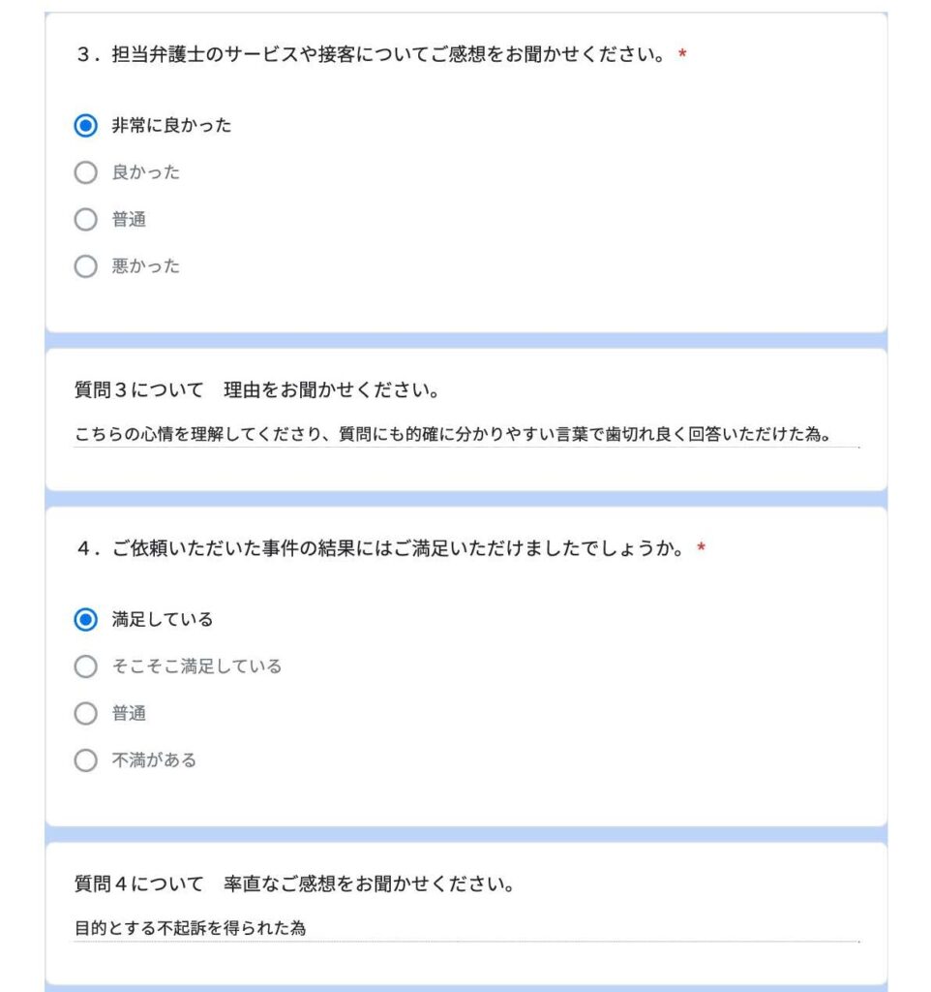Screen dimensions: 931x992
Task: Select '普通' radio under lawyer service question
Action: [86, 220]
